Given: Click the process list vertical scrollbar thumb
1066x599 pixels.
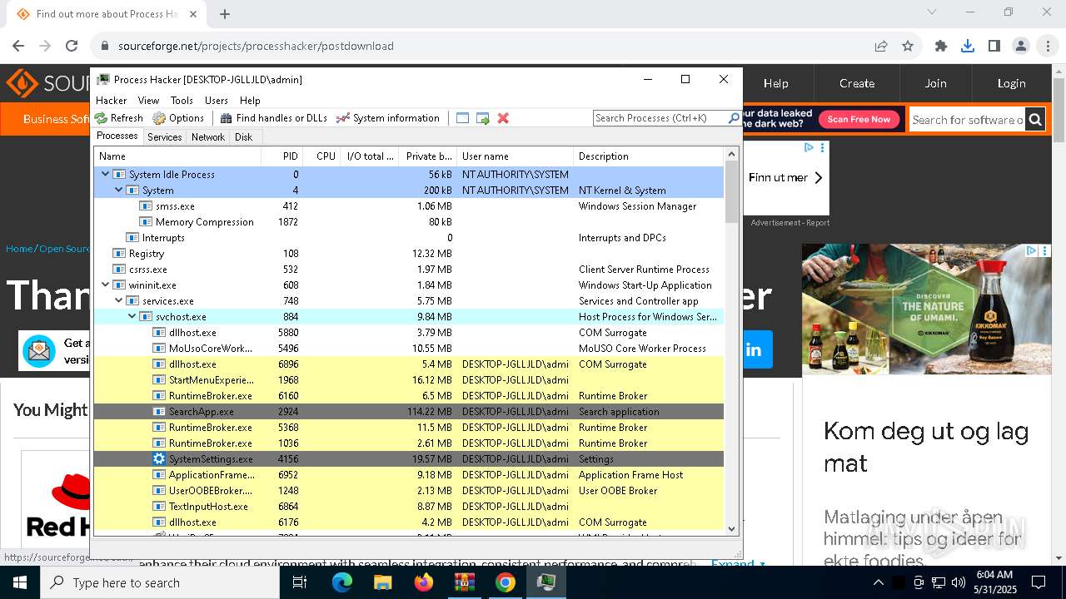Looking at the screenshot, I should (731, 191).
